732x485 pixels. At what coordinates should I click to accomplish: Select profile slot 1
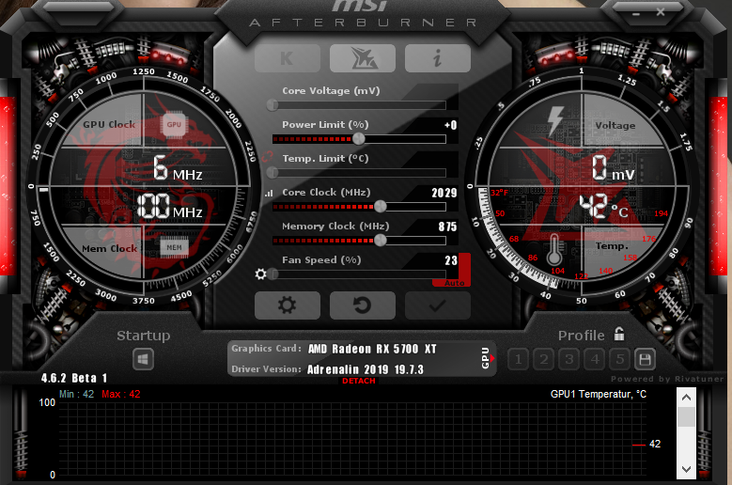coord(518,359)
